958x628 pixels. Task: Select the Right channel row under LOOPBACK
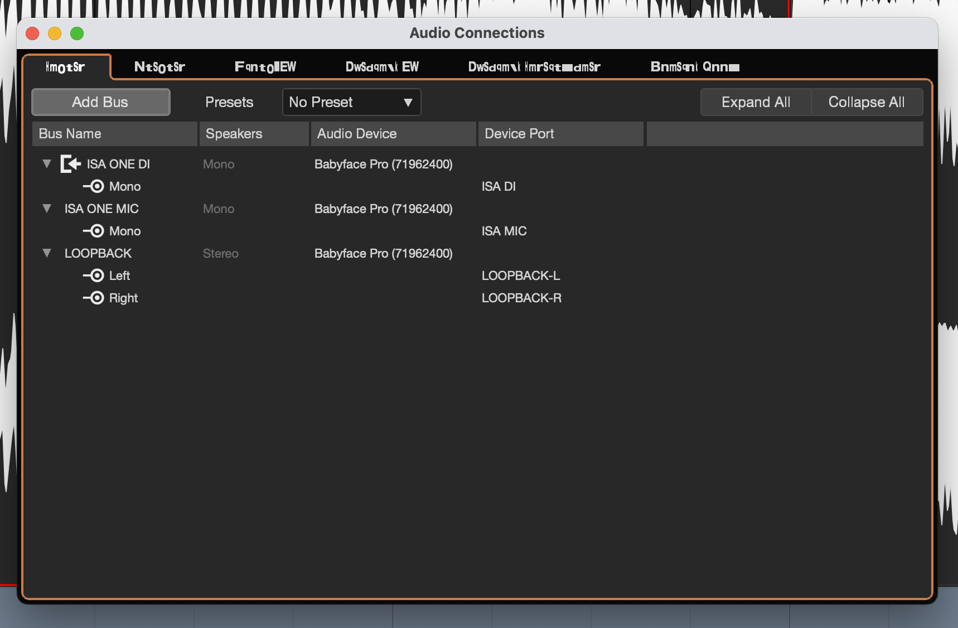click(123, 298)
